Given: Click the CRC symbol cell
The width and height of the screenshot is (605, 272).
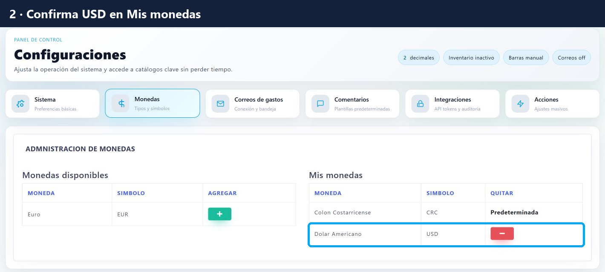Looking at the screenshot, I should 453,212.
